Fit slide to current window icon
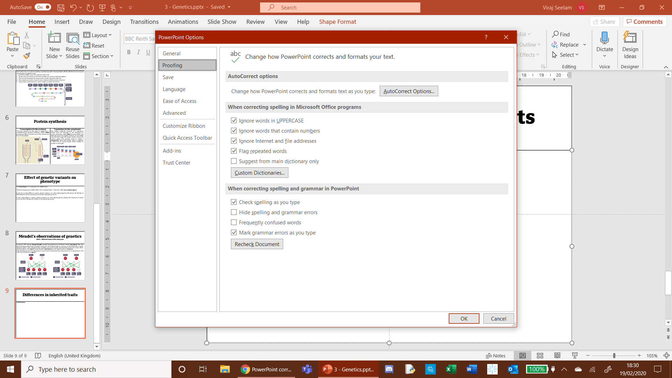The image size is (672, 378). tap(666, 356)
